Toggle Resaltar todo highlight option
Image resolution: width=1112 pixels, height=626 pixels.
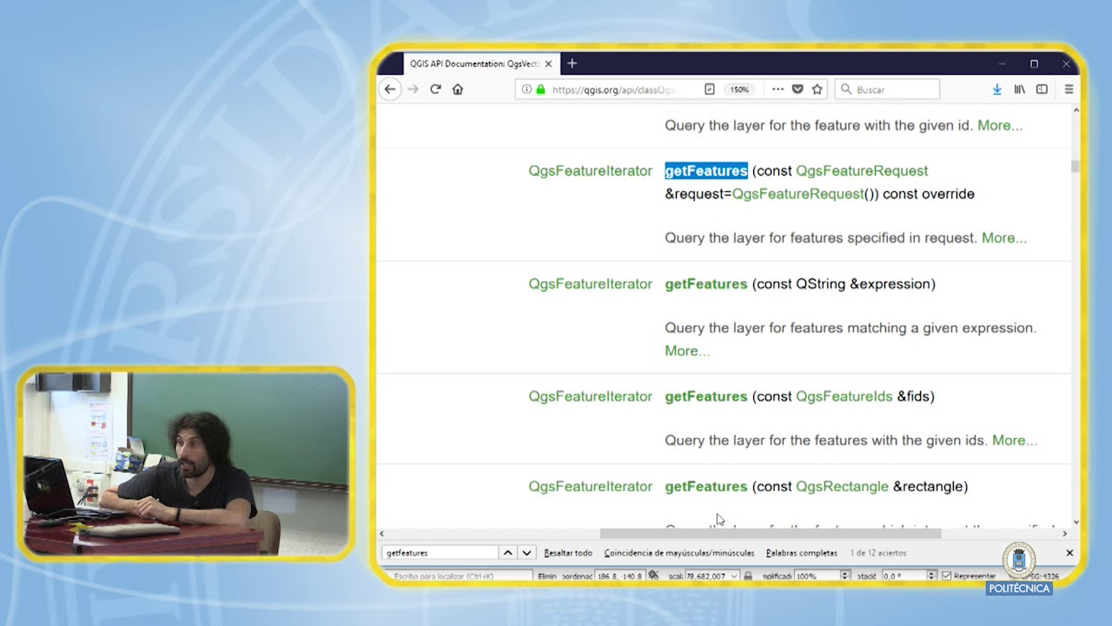pos(568,553)
